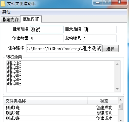Close the 文件夹创建助手 window

point(119,2)
